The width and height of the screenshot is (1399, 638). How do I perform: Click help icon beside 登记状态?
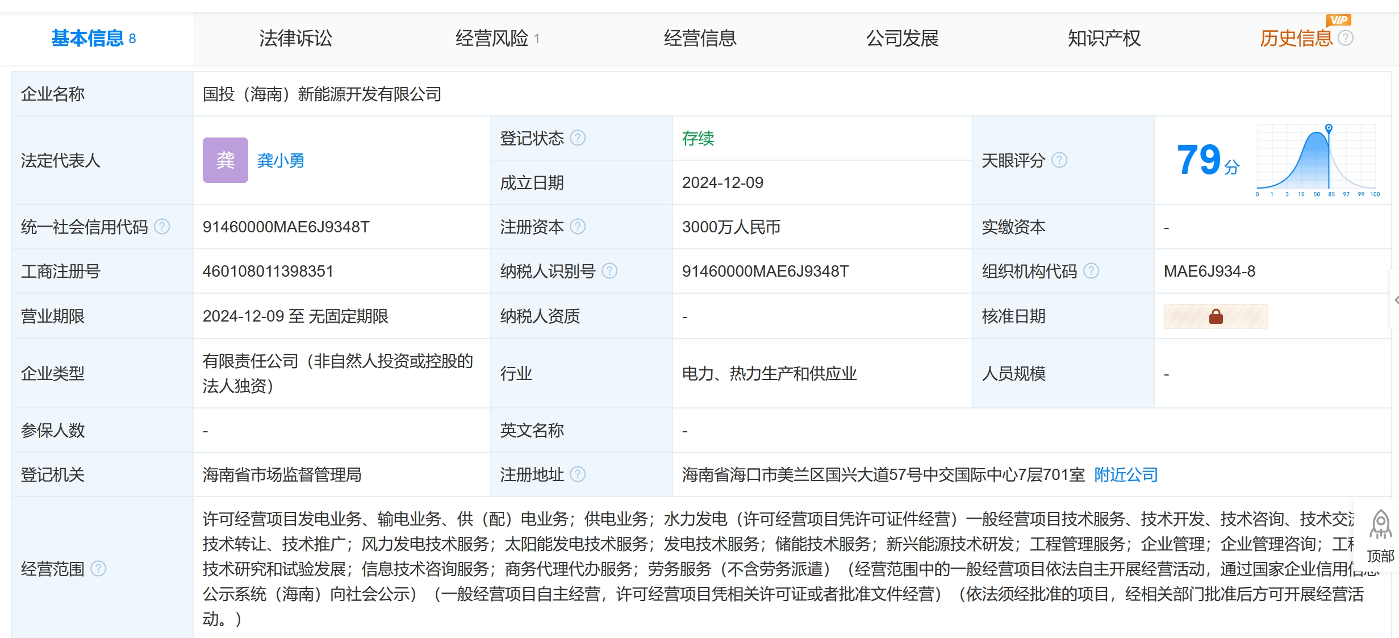(x=578, y=138)
